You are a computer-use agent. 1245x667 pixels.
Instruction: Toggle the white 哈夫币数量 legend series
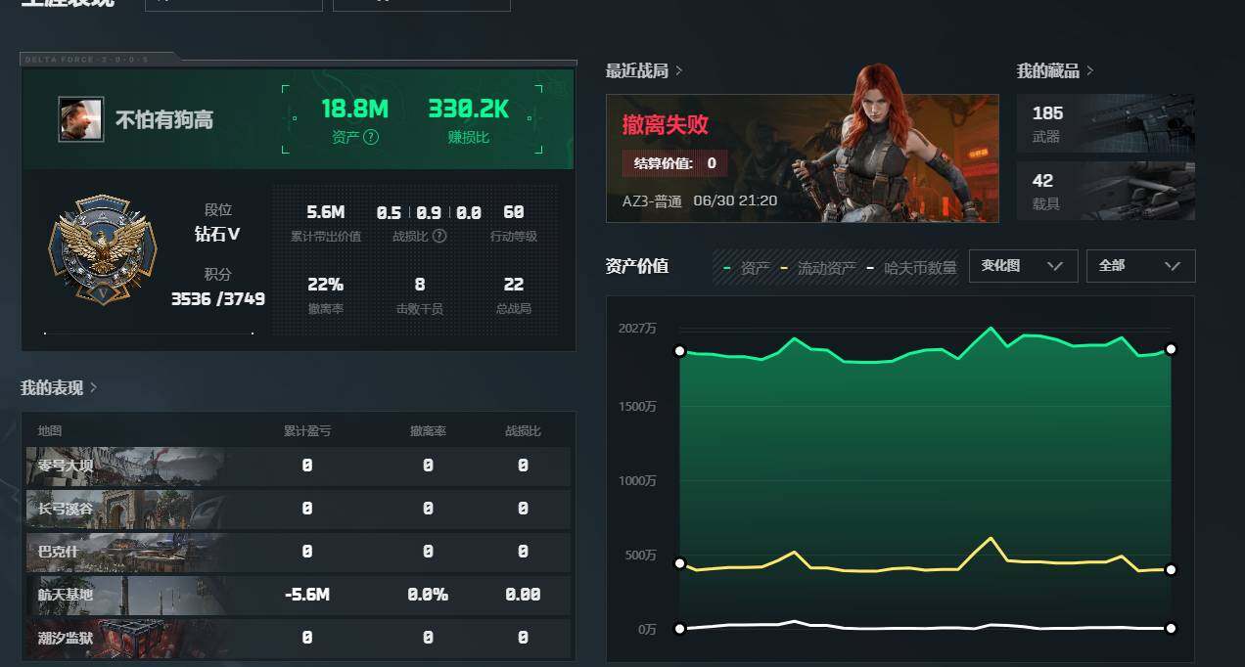911,267
